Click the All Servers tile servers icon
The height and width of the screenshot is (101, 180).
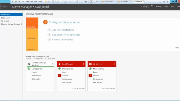91,64
